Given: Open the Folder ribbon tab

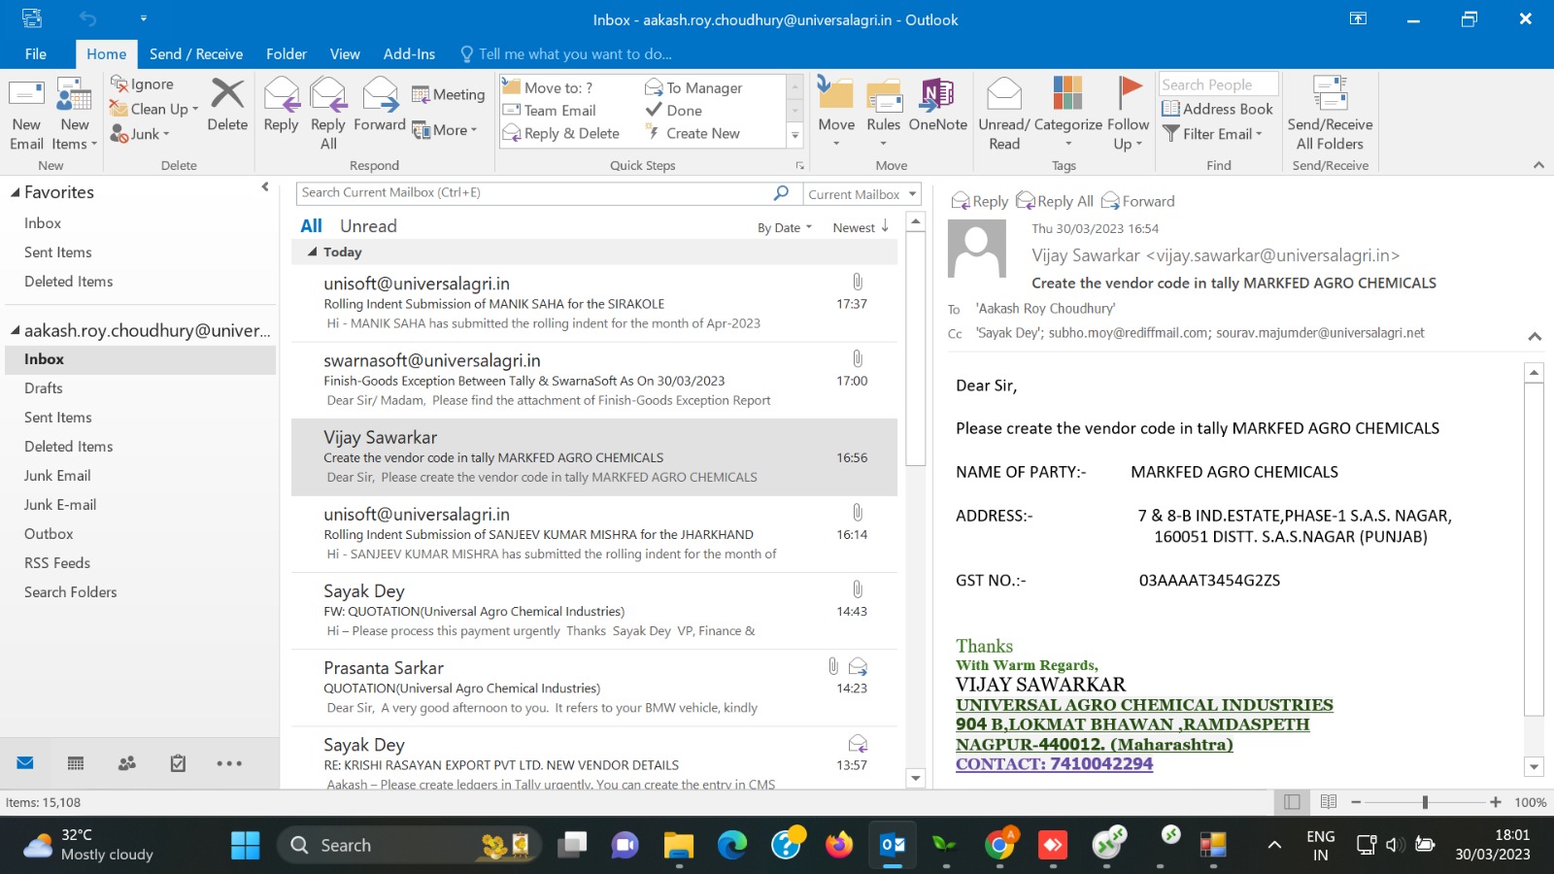Looking at the screenshot, I should pos(287,54).
